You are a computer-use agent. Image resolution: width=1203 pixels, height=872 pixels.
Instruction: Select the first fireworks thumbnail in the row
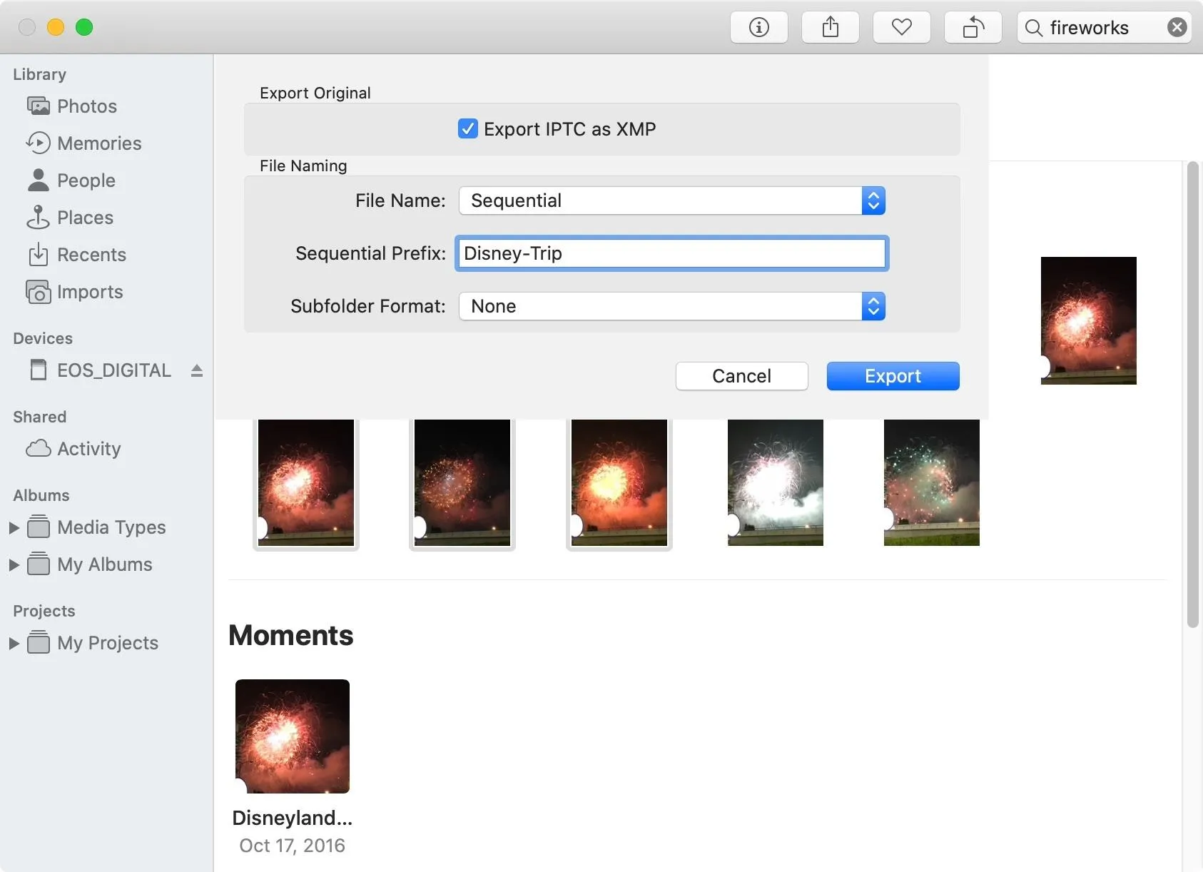306,483
